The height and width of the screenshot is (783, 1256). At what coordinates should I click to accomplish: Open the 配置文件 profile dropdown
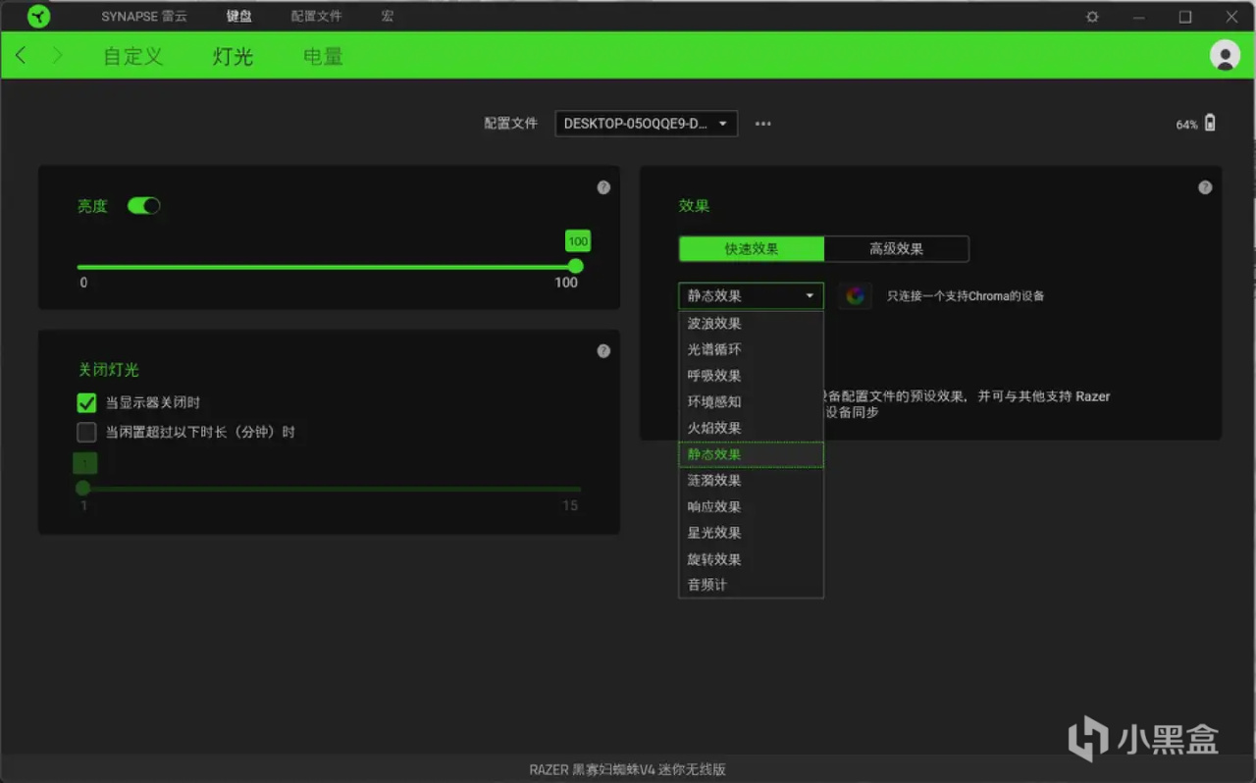coord(646,124)
